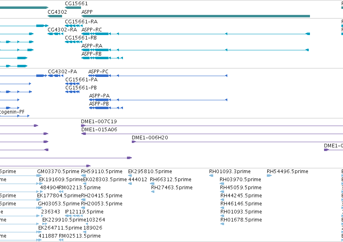
Task: Open the EK177804.5prime EST label
Action: coord(59,196)
